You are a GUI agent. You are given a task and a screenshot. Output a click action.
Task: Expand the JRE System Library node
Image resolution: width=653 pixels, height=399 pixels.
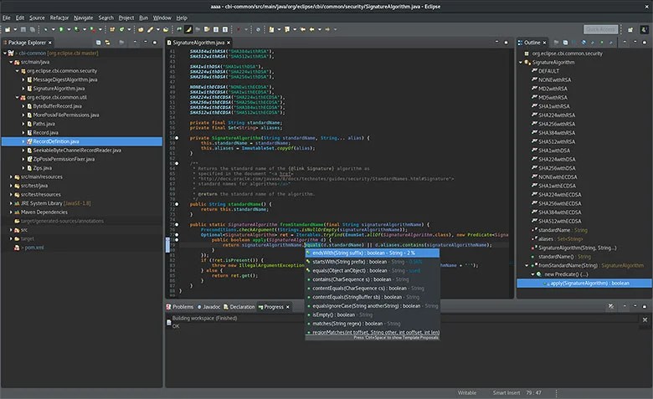click(11, 202)
